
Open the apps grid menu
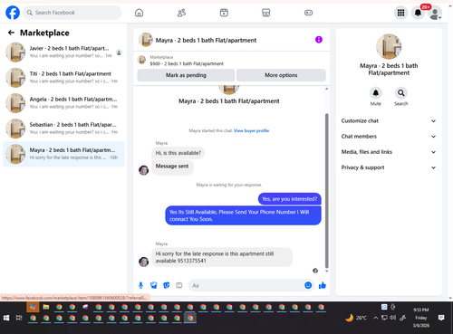tap(400, 13)
